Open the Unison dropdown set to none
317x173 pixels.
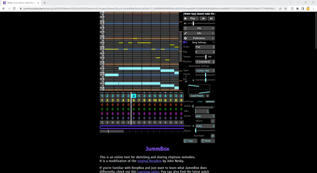[205, 116]
